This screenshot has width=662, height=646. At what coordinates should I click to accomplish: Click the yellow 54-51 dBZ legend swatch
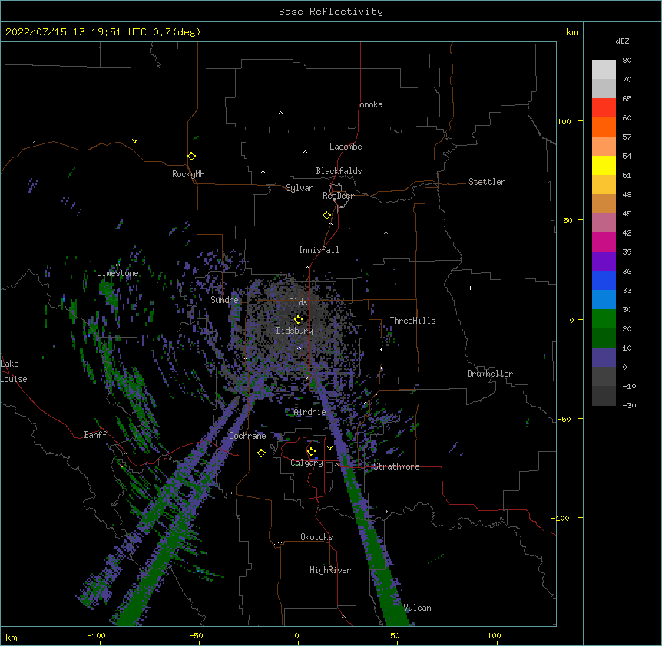[604, 165]
